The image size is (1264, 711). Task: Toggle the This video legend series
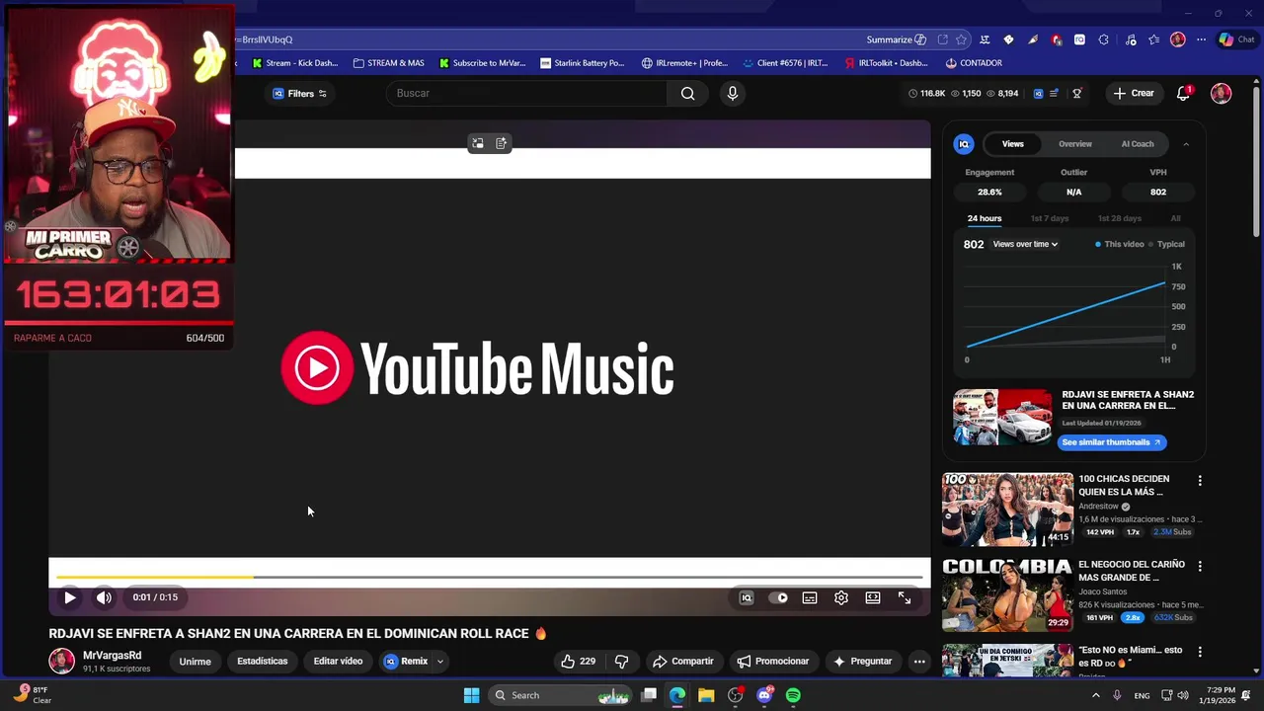1119,244
